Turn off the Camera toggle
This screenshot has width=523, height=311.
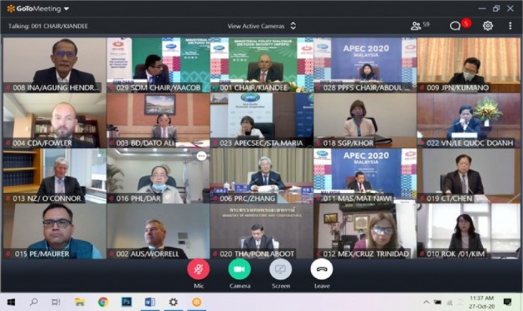pyautogui.click(x=239, y=269)
